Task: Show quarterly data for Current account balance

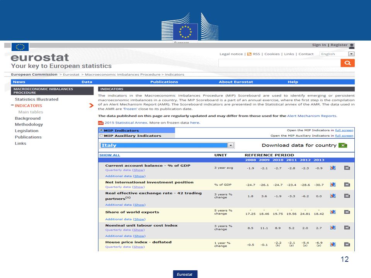Action: click(138, 170)
